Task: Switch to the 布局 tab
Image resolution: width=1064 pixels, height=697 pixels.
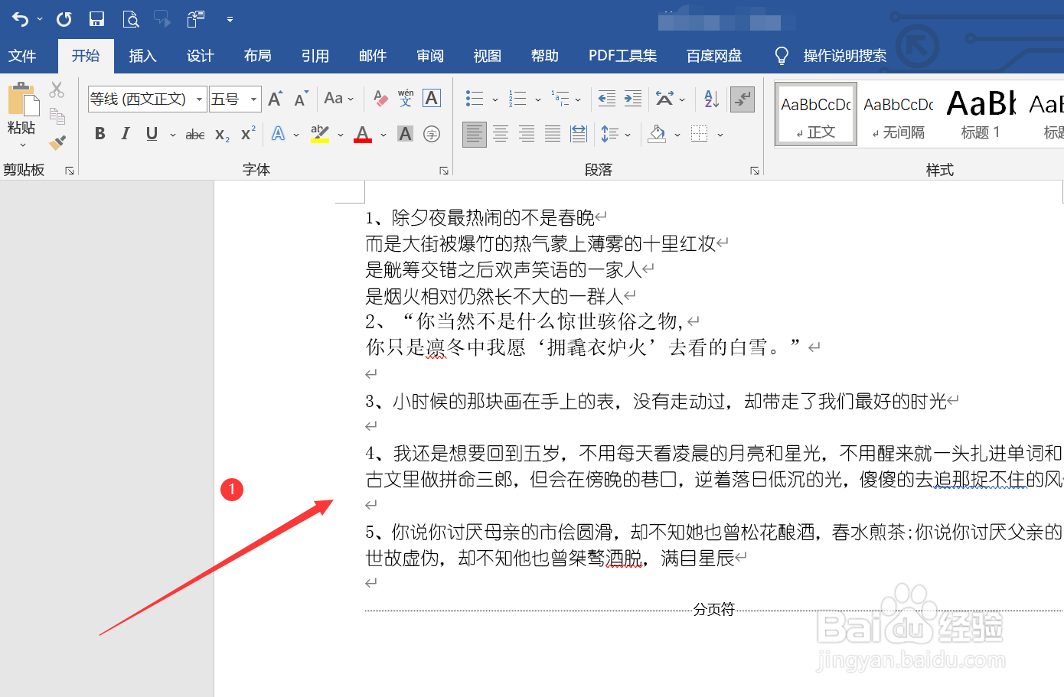Action: point(257,56)
